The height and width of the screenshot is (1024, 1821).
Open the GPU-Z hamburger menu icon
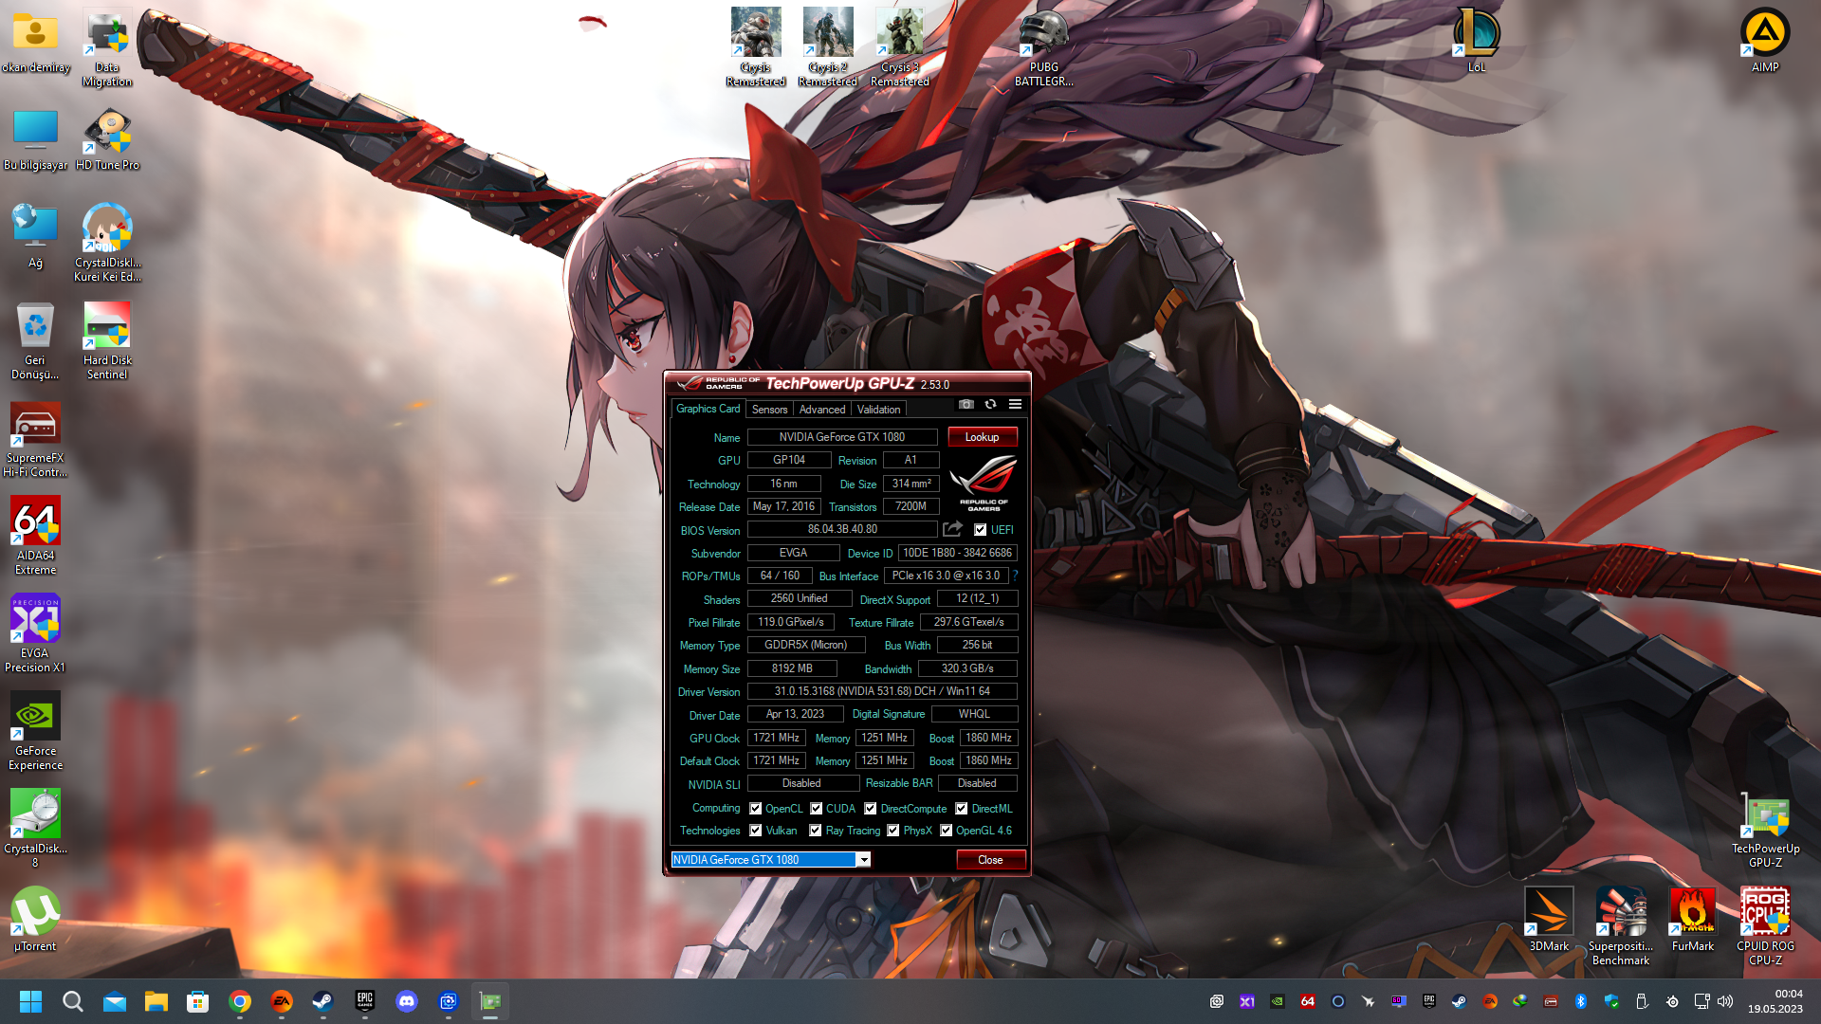pos(1015,404)
